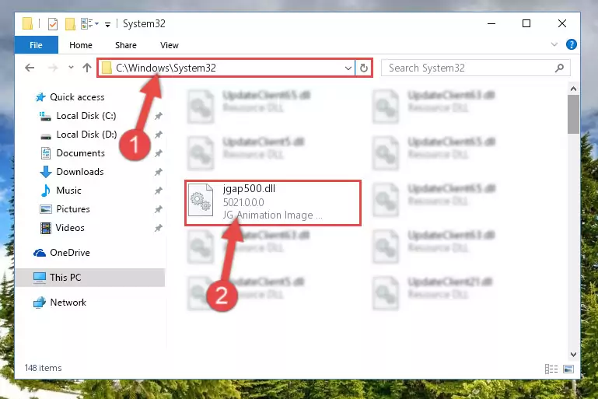598x399 pixels.
Task: Click the pin icon beside Pictures
Action: click(159, 209)
